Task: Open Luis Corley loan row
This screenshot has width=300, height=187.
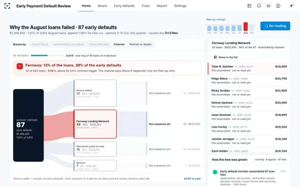Action: pos(249,129)
